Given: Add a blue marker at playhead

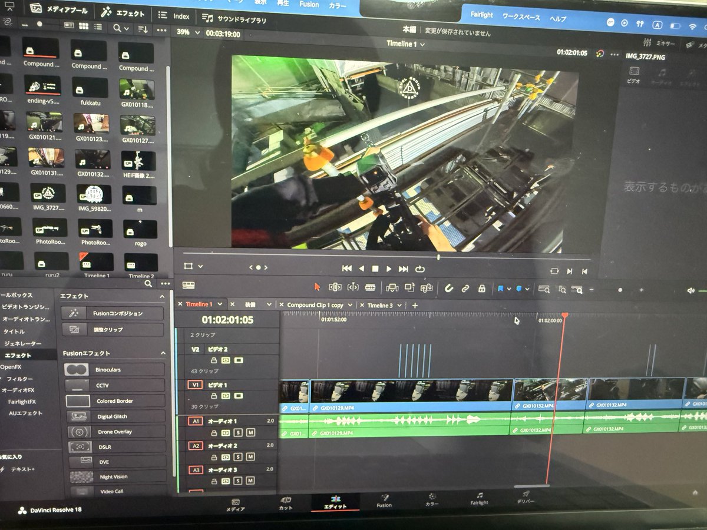Looking at the screenshot, I should [519, 289].
